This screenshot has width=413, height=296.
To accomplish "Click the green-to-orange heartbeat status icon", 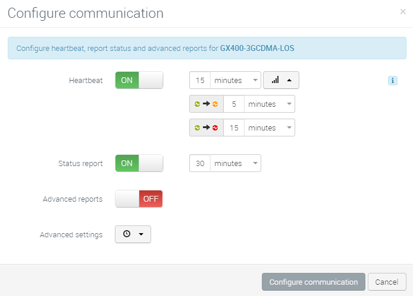I will 206,104.
